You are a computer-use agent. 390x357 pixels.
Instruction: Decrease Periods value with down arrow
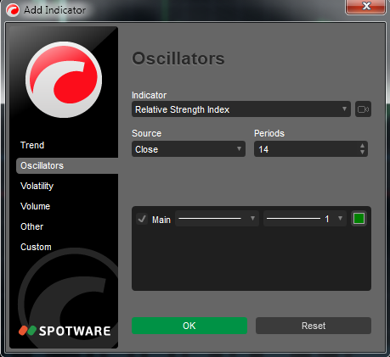[362, 152]
